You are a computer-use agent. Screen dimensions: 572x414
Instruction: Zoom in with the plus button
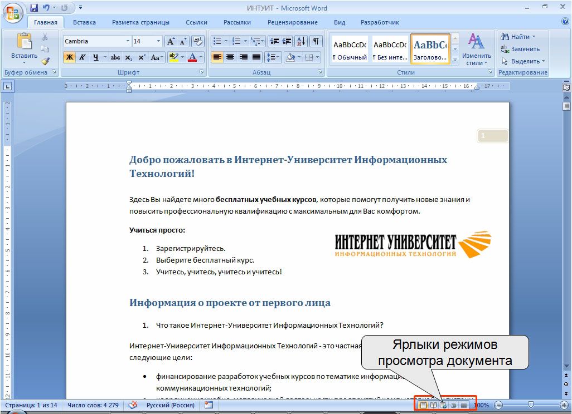click(564, 405)
